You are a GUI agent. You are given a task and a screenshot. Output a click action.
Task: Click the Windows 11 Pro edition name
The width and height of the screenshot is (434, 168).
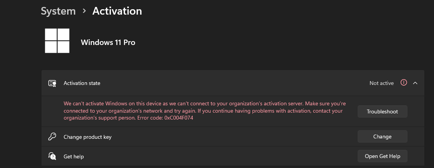[x=108, y=42]
